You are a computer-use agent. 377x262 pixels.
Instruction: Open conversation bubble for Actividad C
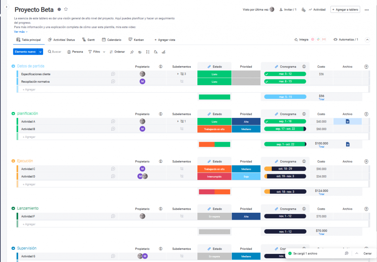pyautogui.click(x=113, y=169)
